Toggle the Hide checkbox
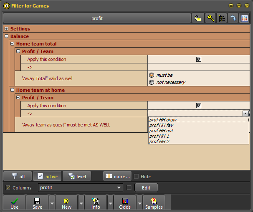The height and width of the screenshot is (212, 253). [137, 177]
